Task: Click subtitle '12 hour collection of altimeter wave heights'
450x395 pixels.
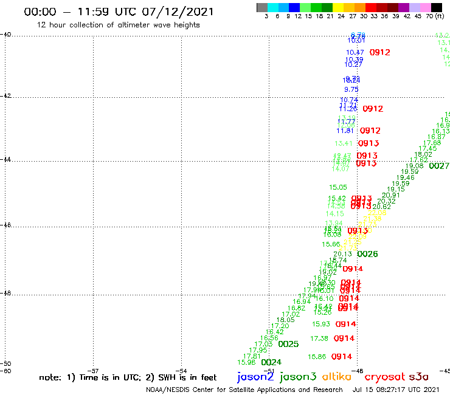Action: pos(118,25)
